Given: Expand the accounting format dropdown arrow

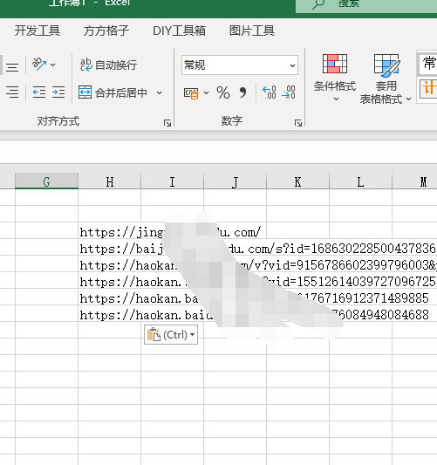Looking at the screenshot, I should pos(207,92).
